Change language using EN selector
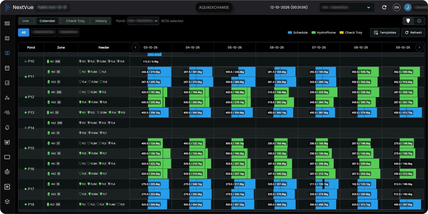The height and width of the screenshot is (214, 428). pos(396,7)
